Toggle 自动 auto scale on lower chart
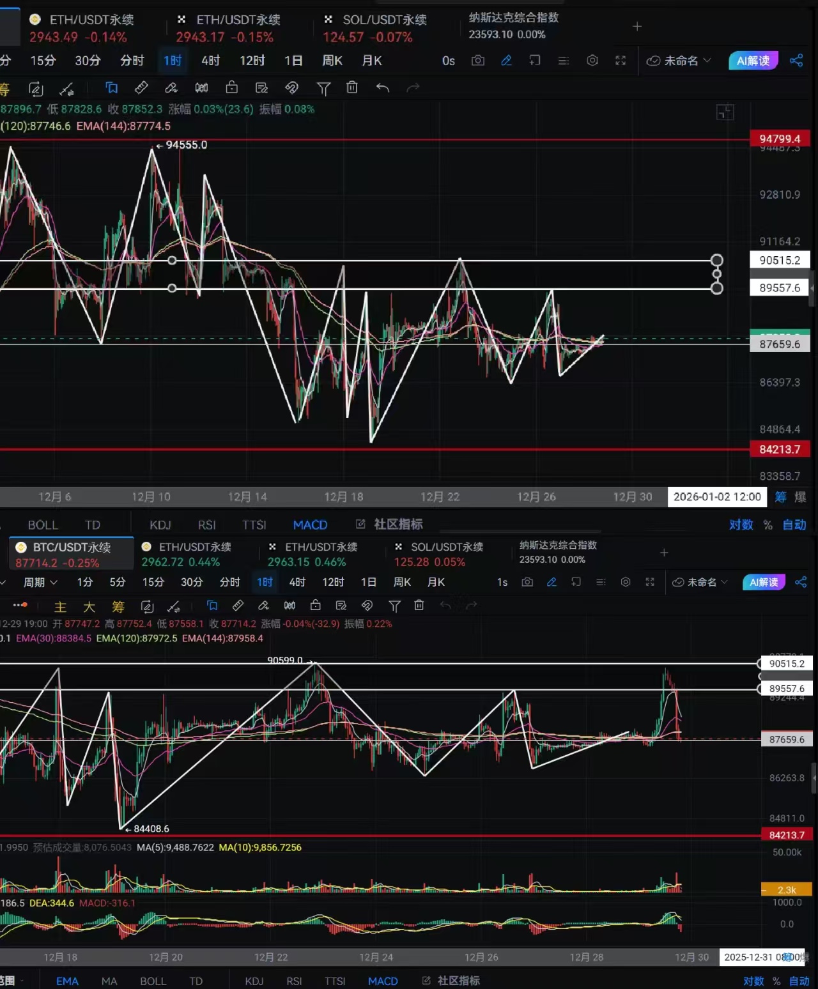 (x=799, y=981)
